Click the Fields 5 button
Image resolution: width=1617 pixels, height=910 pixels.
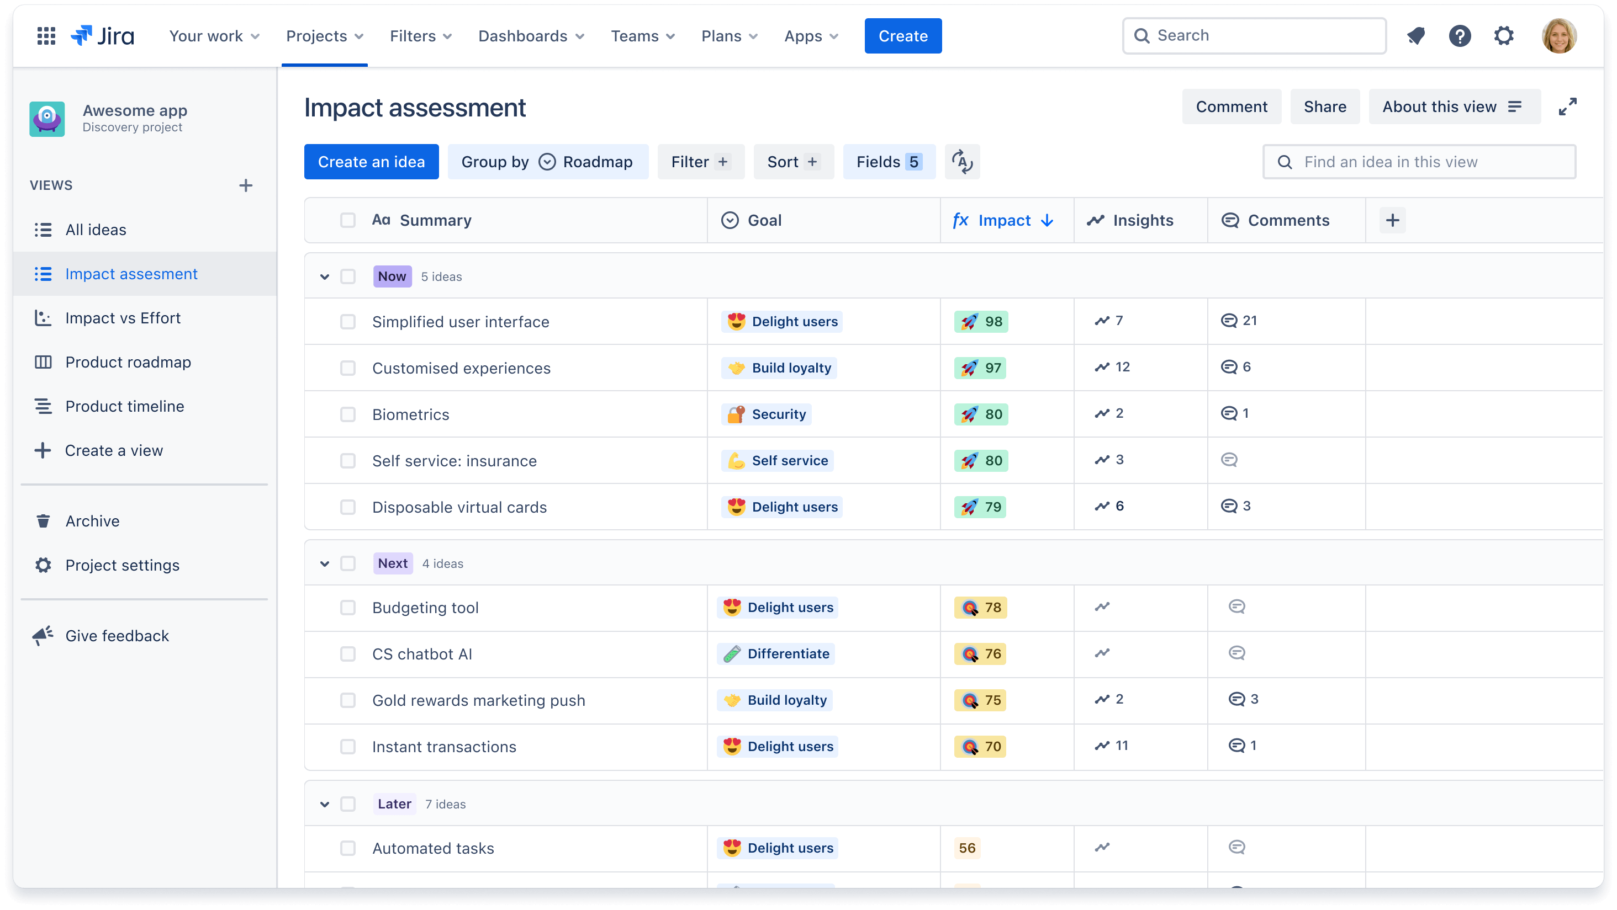pos(889,162)
